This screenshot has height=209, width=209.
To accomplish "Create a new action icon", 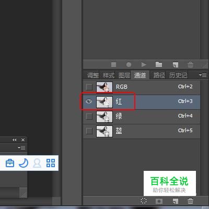I will pyautogui.click(x=176, y=65).
